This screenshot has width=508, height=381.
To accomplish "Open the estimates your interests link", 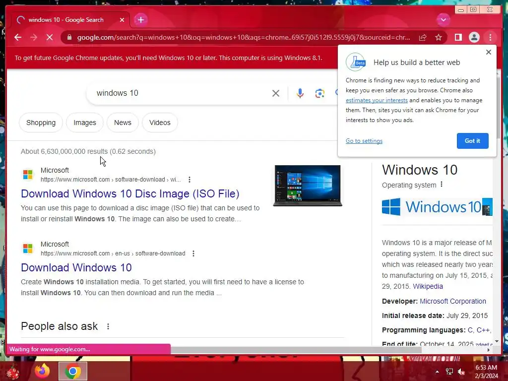I will tap(377, 100).
